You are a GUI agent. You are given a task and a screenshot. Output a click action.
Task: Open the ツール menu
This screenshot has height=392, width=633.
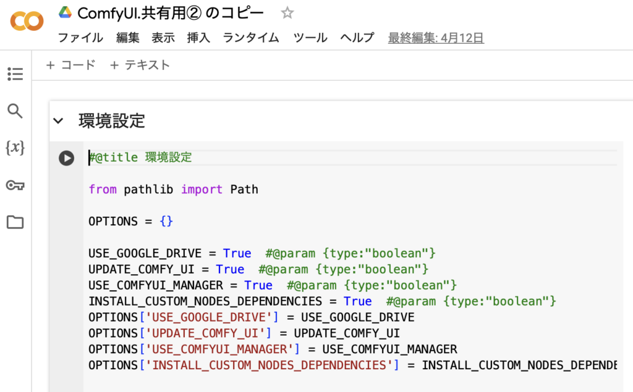pos(310,38)
